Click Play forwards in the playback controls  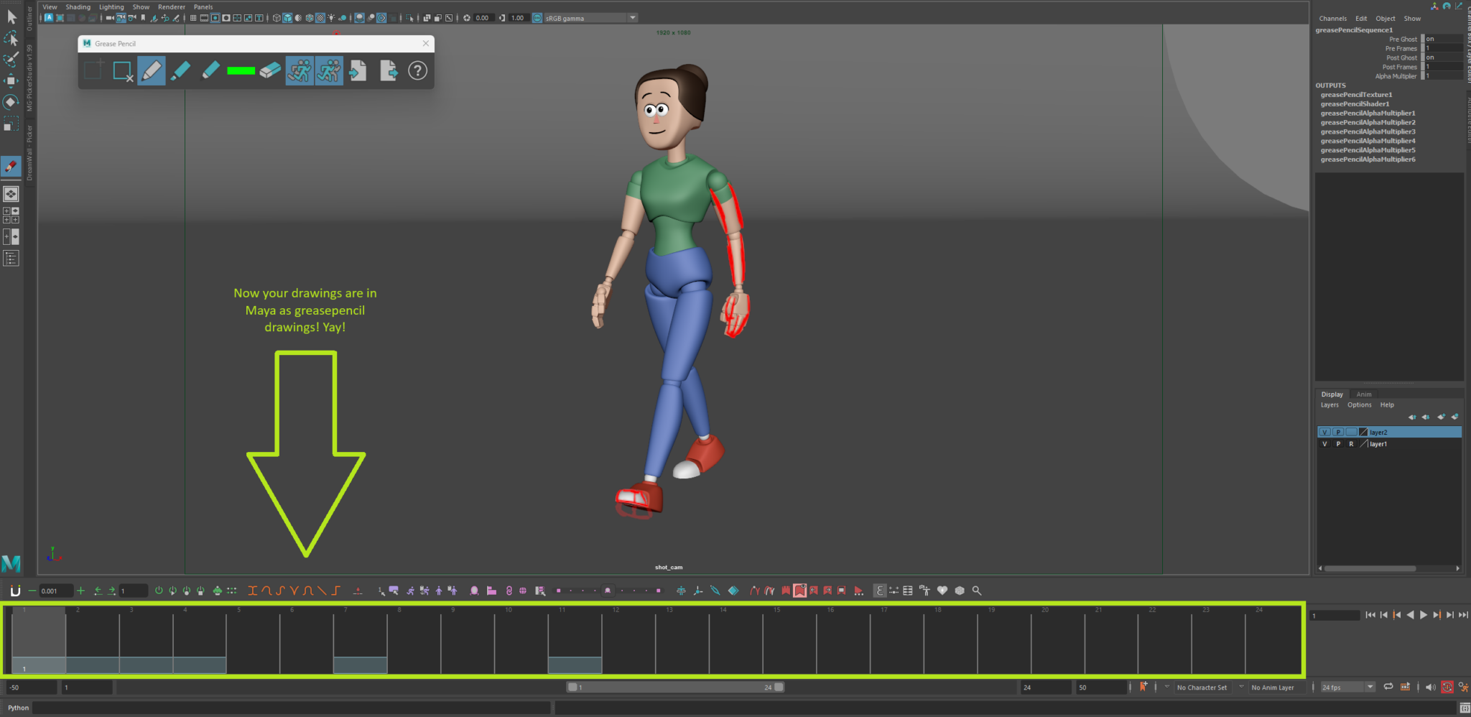tap(1424, 615)
